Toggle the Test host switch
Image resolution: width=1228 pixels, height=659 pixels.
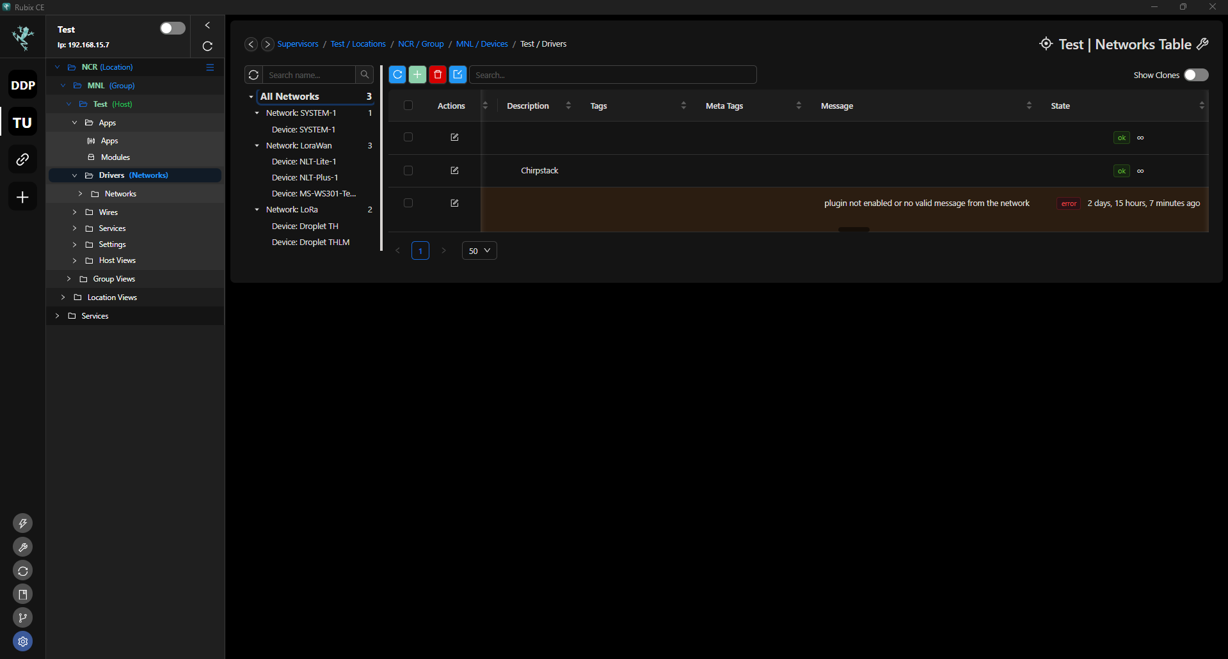[172, 28]
